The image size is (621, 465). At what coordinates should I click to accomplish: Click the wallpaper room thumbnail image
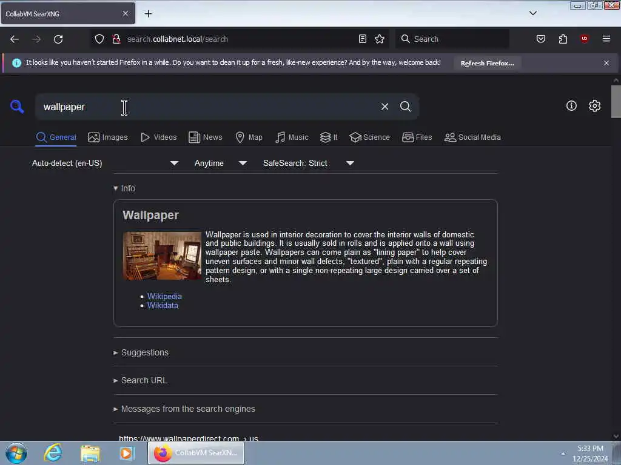click(162, 256)
